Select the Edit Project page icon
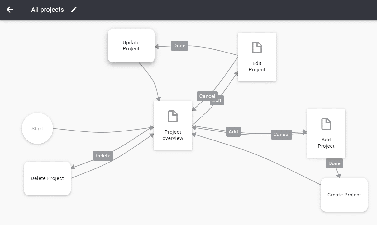 tap(257, 48)
